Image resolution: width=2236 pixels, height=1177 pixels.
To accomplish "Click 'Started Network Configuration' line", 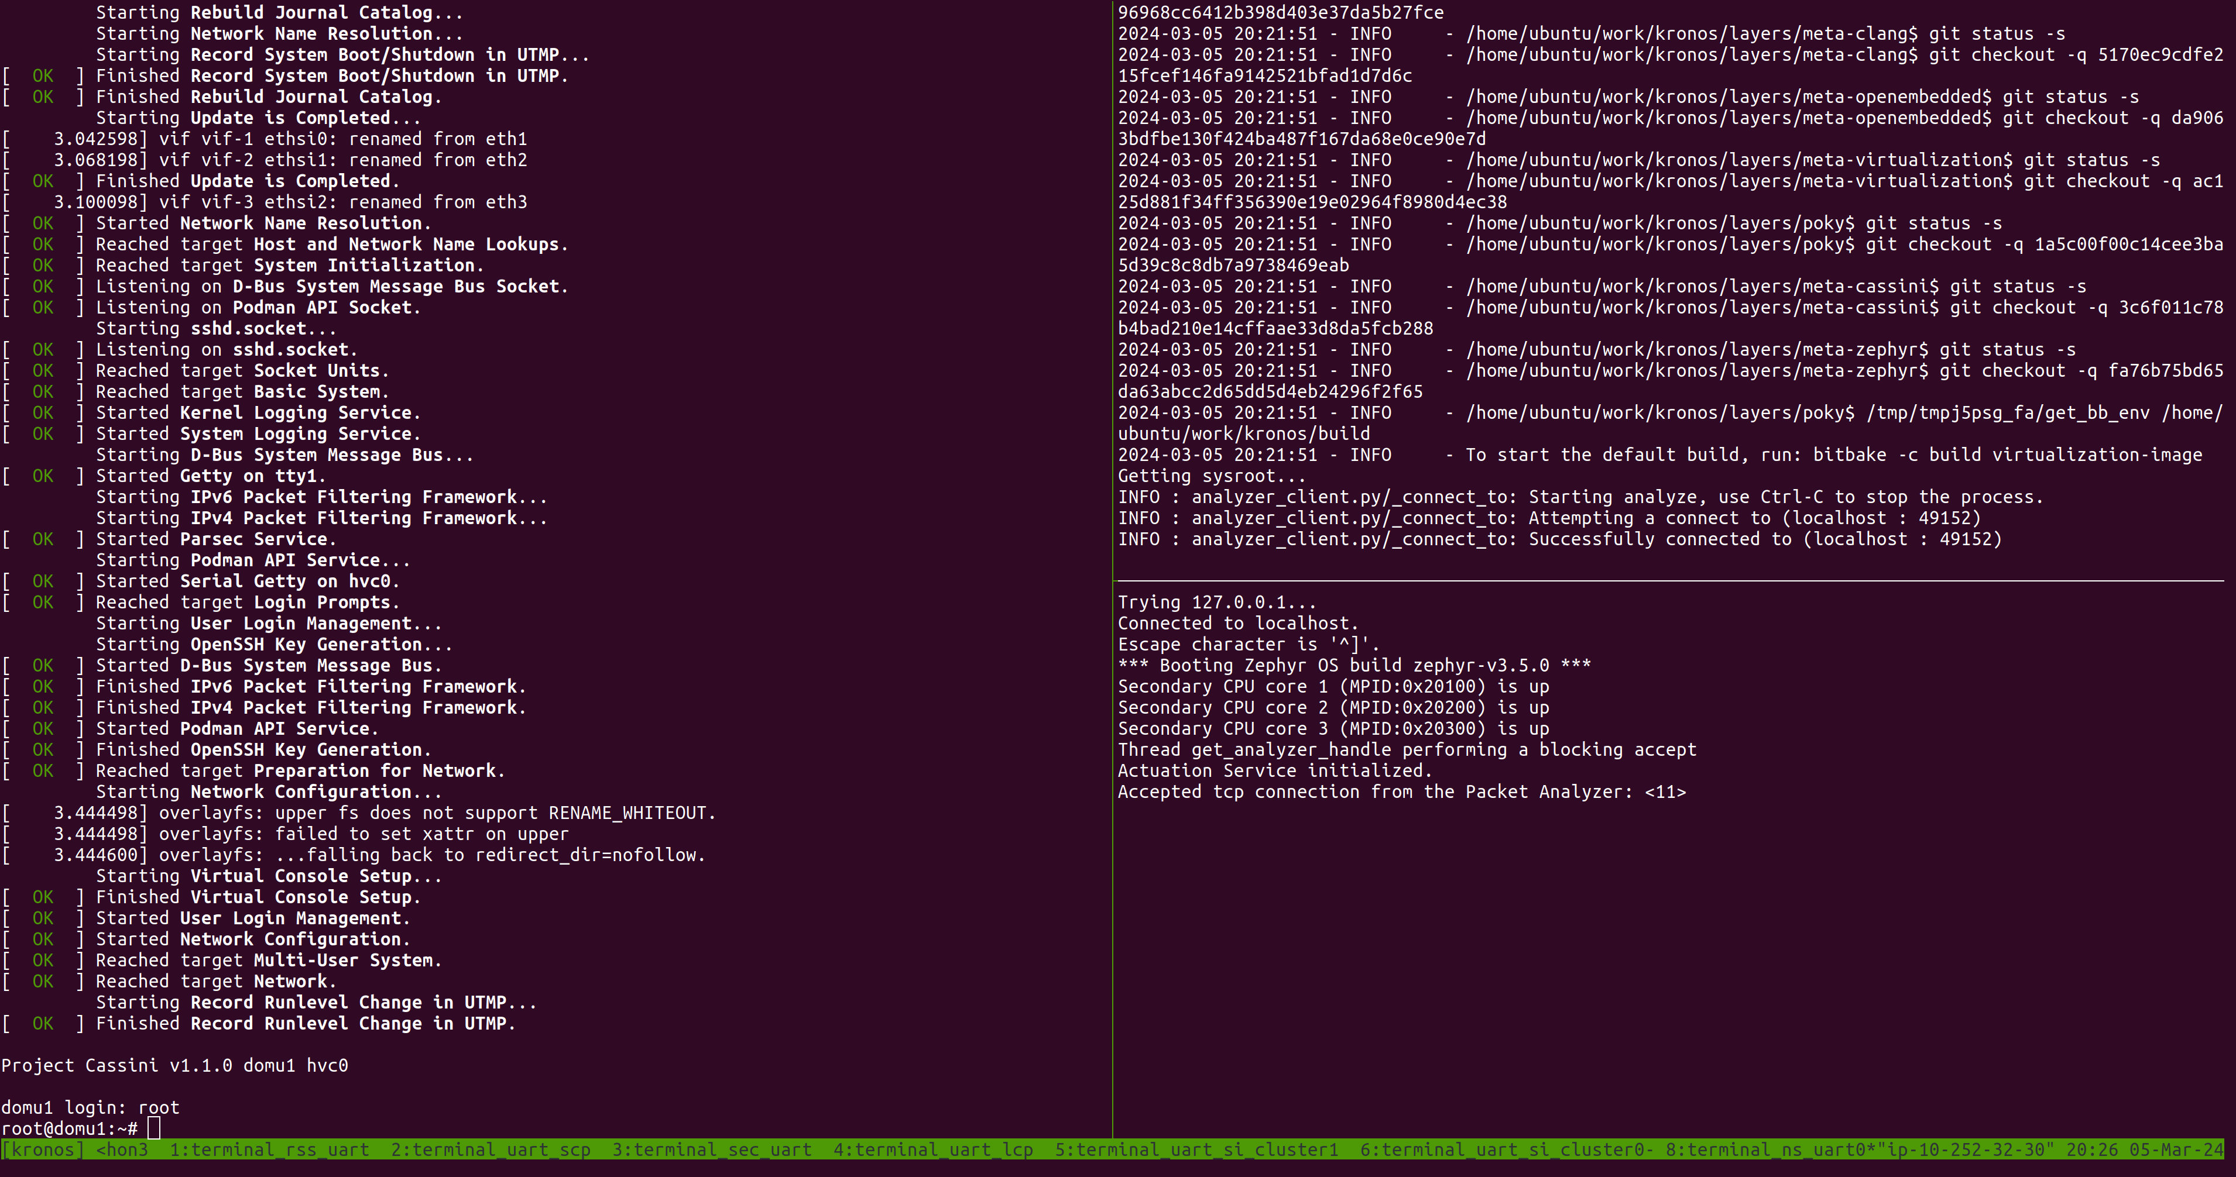I will point(205,939).
